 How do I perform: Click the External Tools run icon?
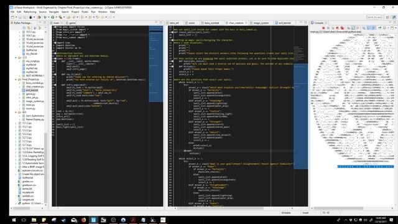coord(60,17)
